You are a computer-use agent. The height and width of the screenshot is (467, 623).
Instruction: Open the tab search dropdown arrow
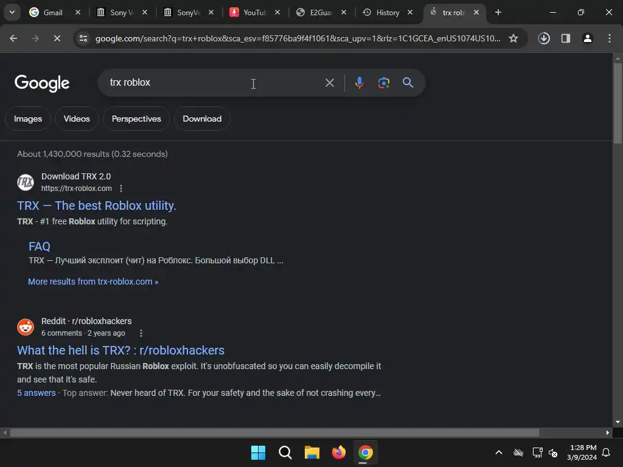[x=12, y=12]
